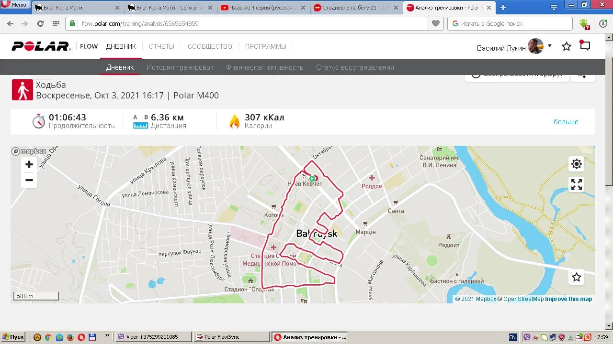Add page to bookmarks heart
Screen dimensions: 613x344
[x=435, y=23]
